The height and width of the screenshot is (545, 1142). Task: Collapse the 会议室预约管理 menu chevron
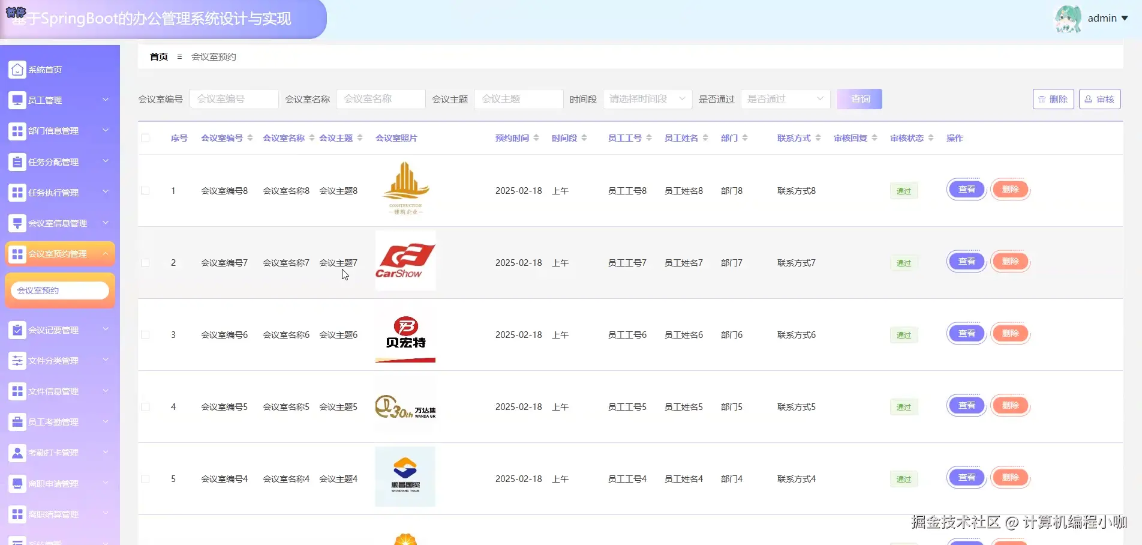click(106, 253)
